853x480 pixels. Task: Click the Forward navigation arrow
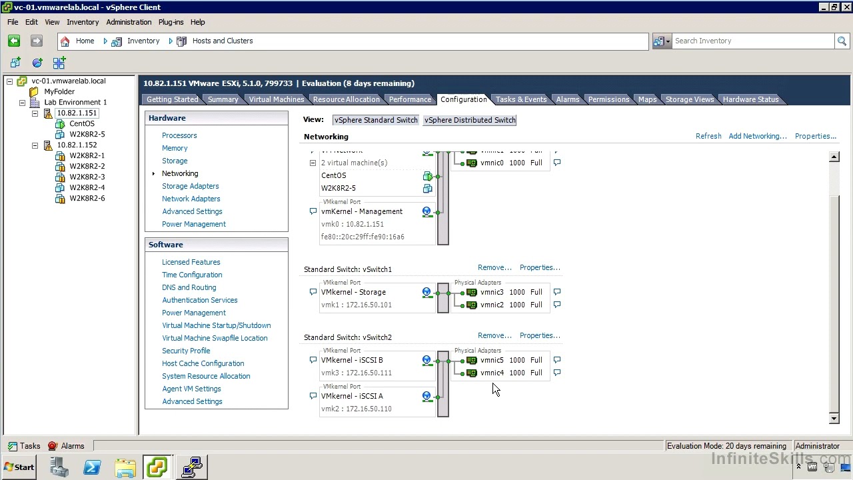pyautogui.click(x=37, y=41)
